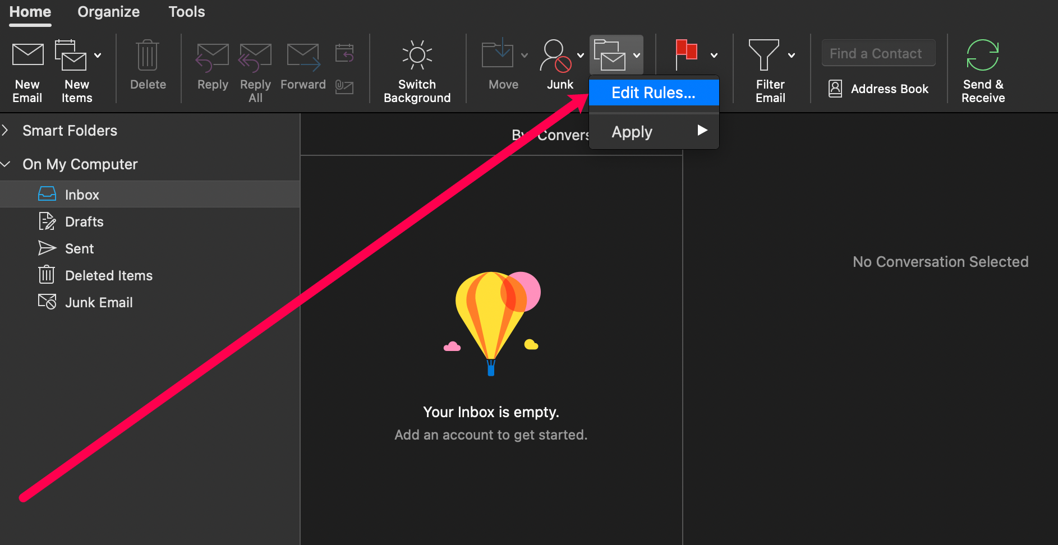Screen dimensions: 1058x545
Task: Select the Inbox folder
Action: coord(150,194)
